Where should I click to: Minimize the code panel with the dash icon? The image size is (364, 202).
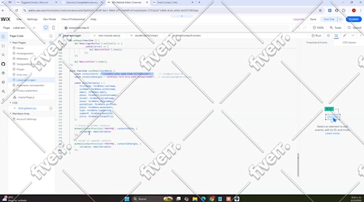(353, 36)
